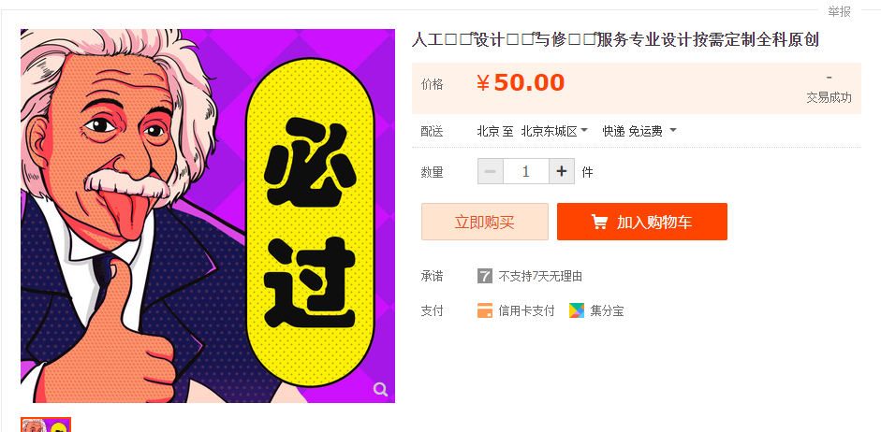Click the 信用卡支付 payment label
Viewport: 881px width, 432px height.
526,310
